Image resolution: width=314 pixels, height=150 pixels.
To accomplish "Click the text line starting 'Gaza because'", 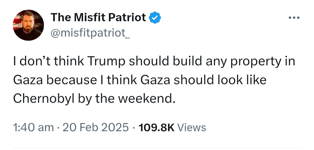I will pyautogui.click(x=140, y=80).
